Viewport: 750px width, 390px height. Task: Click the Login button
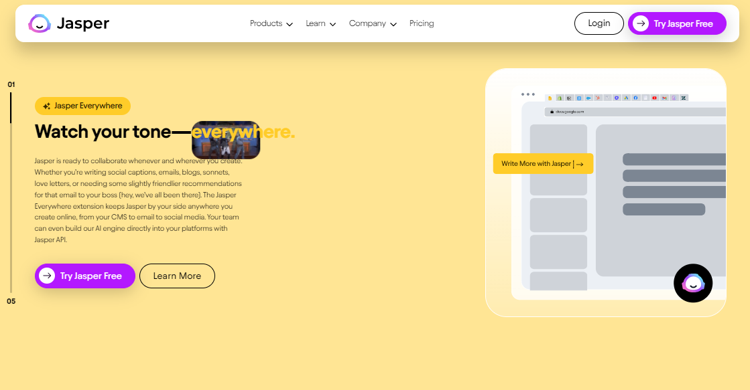tap(599, 23)
